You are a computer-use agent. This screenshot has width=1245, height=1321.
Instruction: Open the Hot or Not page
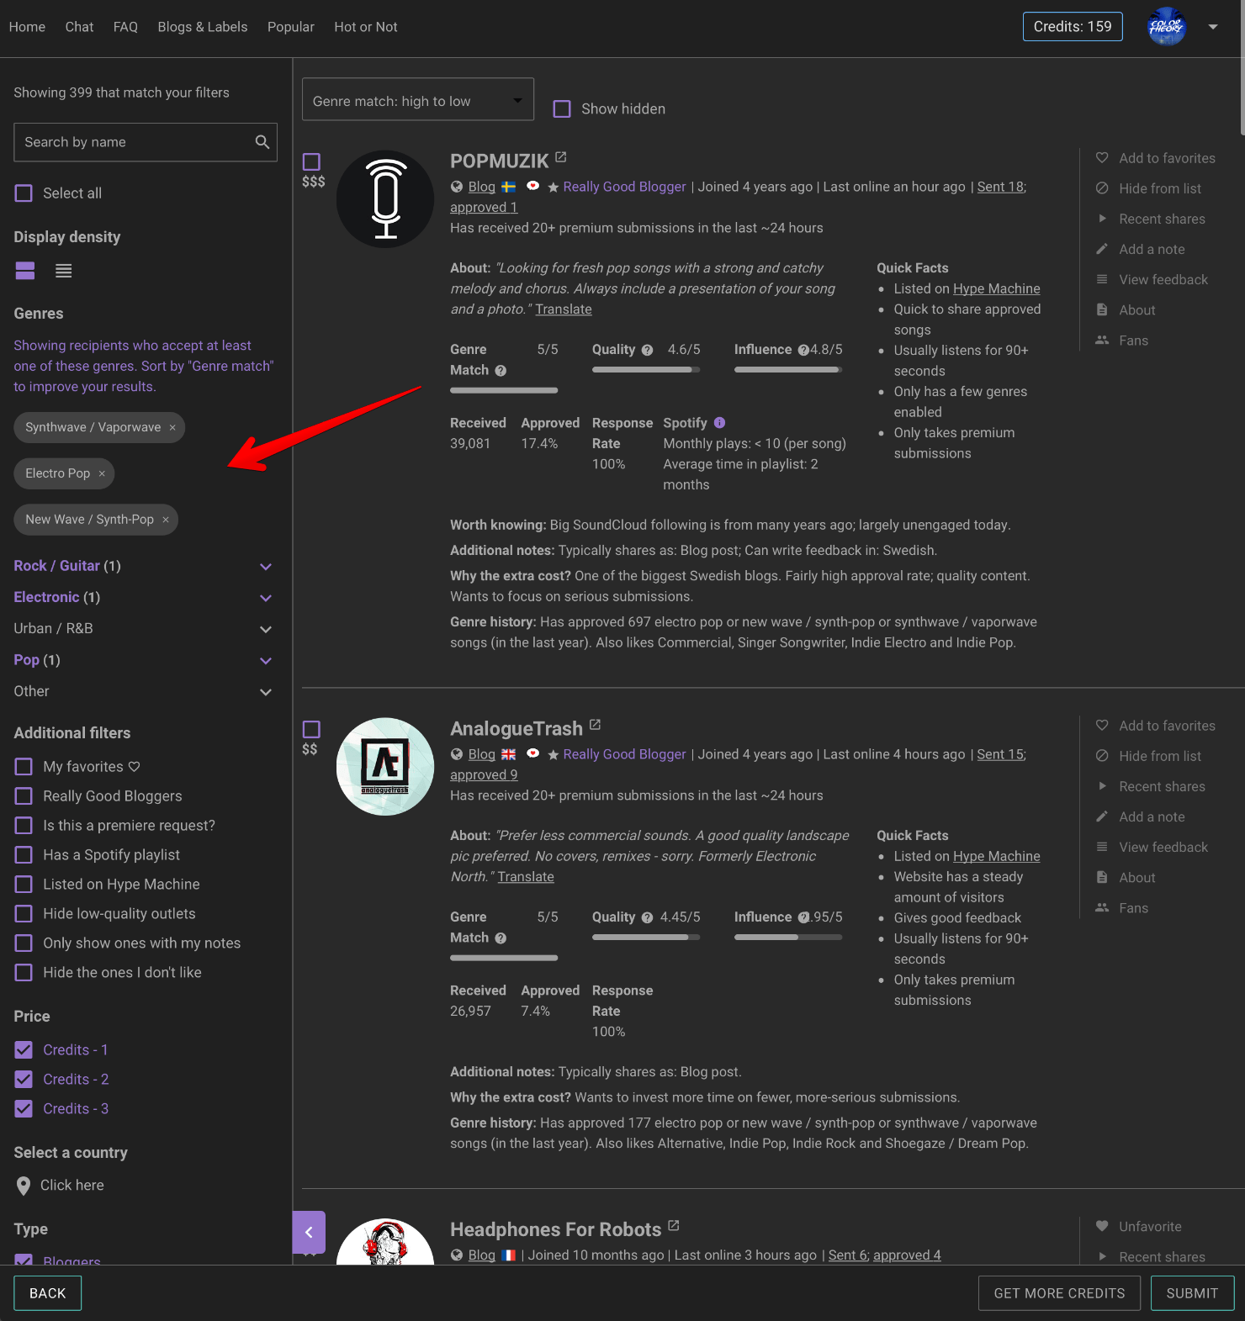365,27
